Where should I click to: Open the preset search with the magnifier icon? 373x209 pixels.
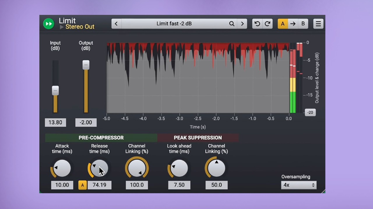232,24
